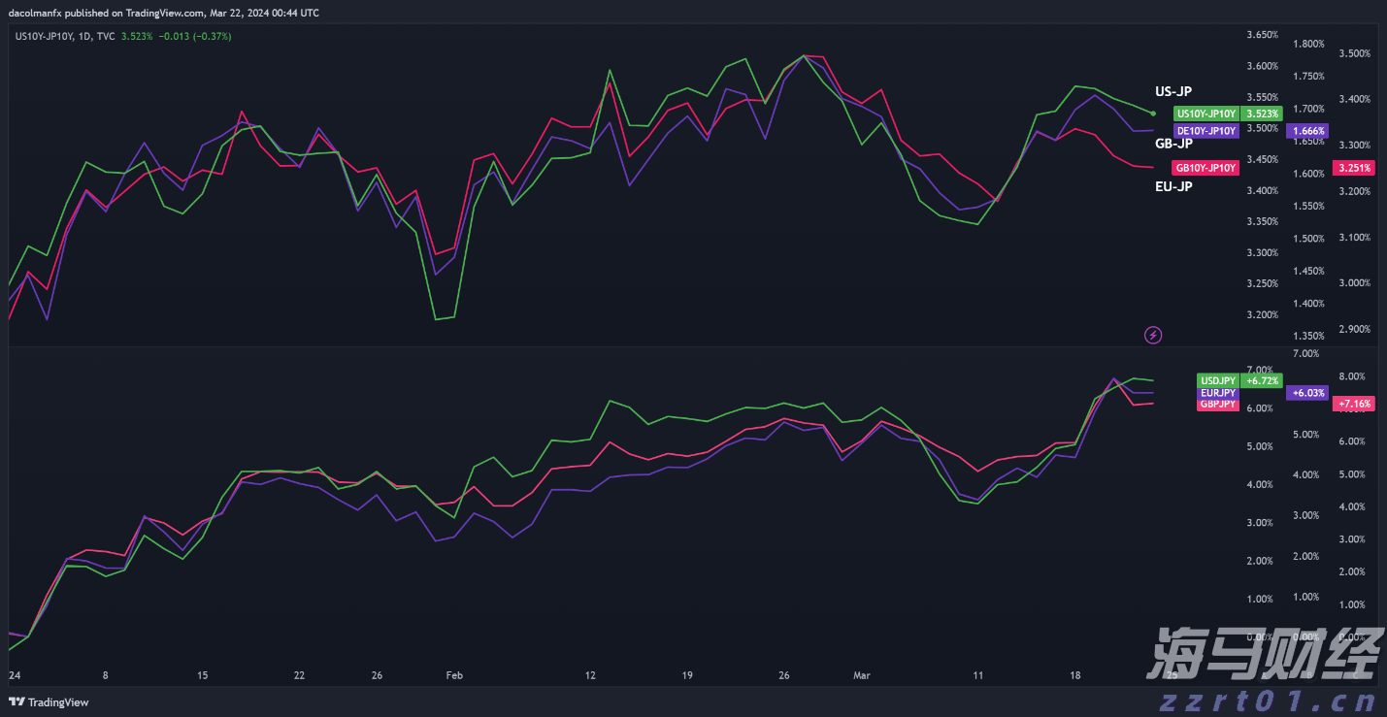1387x717 pixels.
Task: Click the pink 3.251% price tag
Action: pos(1354,167)
